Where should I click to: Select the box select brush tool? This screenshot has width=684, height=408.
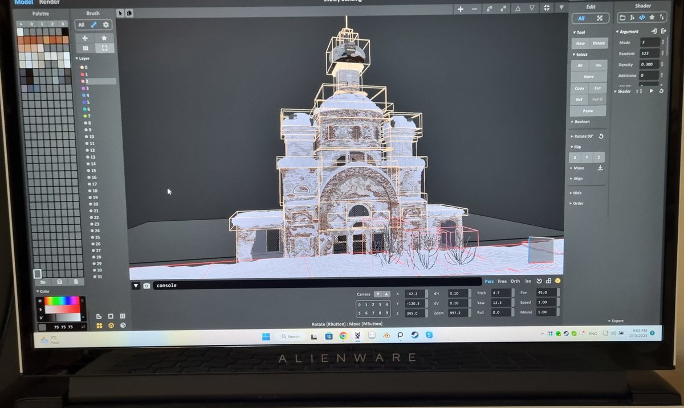pos(104,48)
